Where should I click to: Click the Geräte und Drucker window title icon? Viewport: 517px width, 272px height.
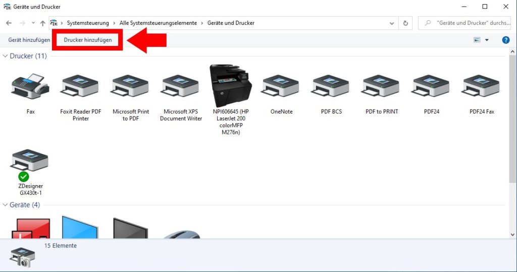[x=7, y=7]
